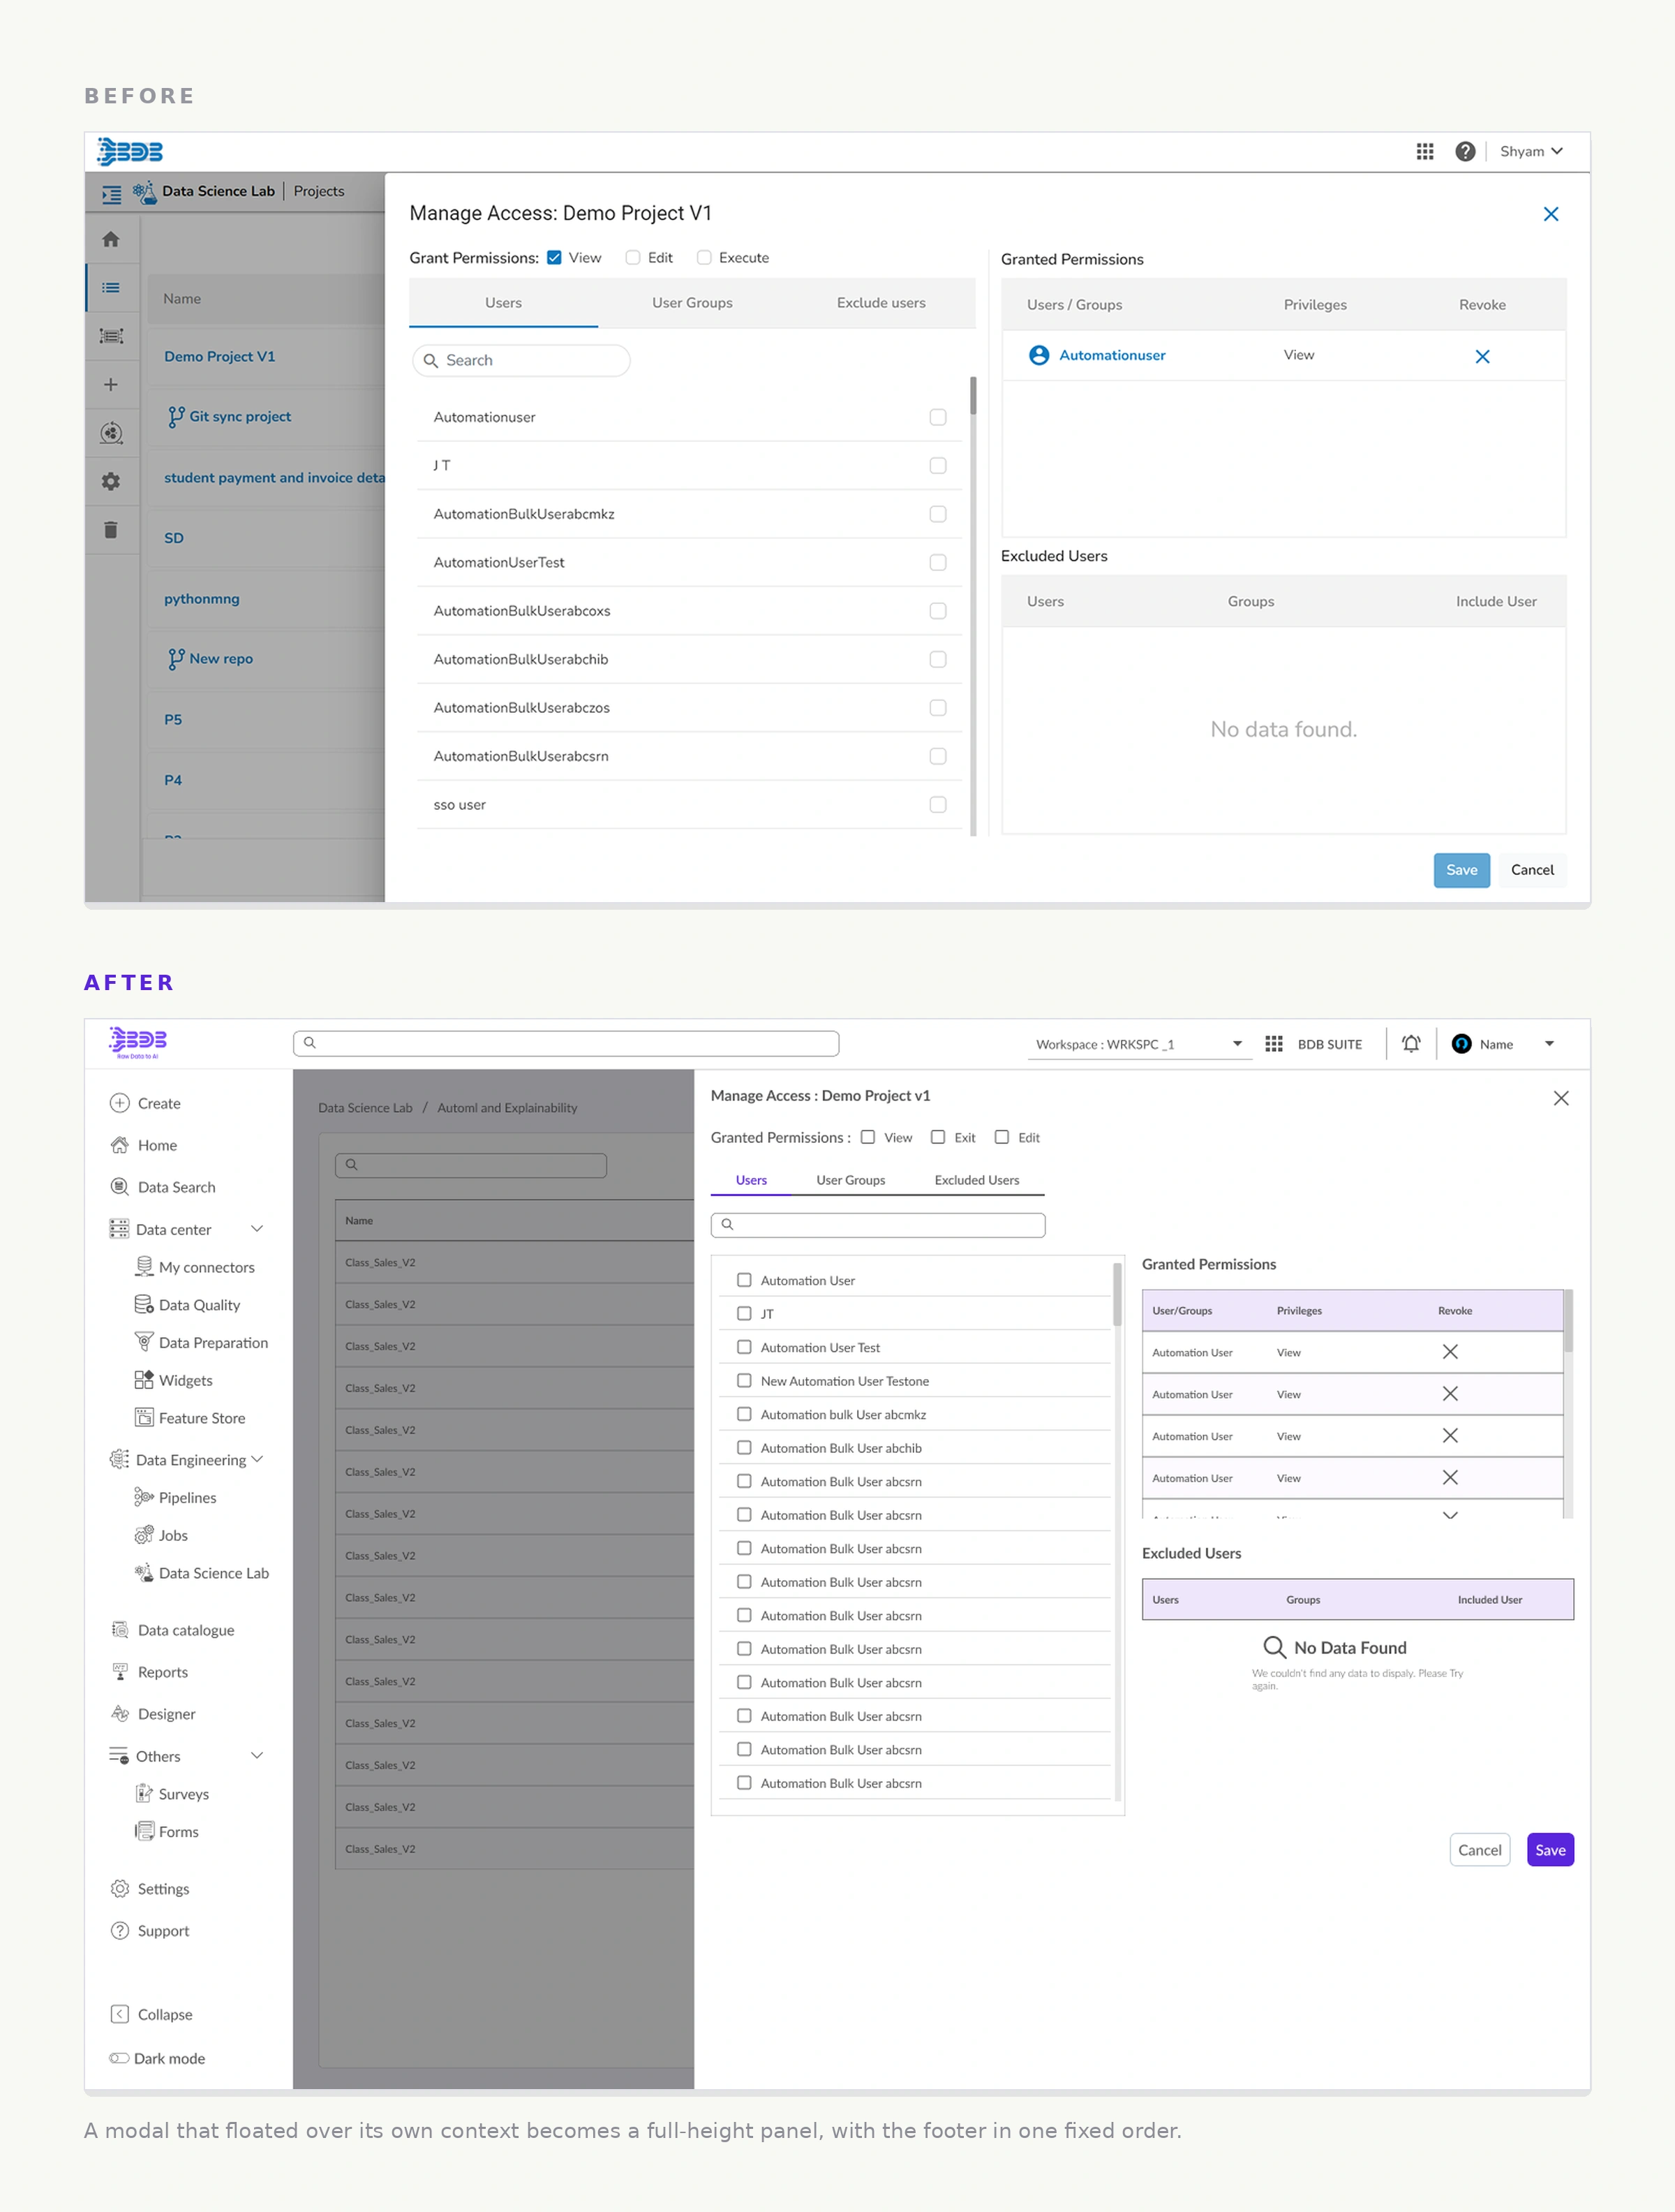Open the Git sync project link

(x=240, y=416)
